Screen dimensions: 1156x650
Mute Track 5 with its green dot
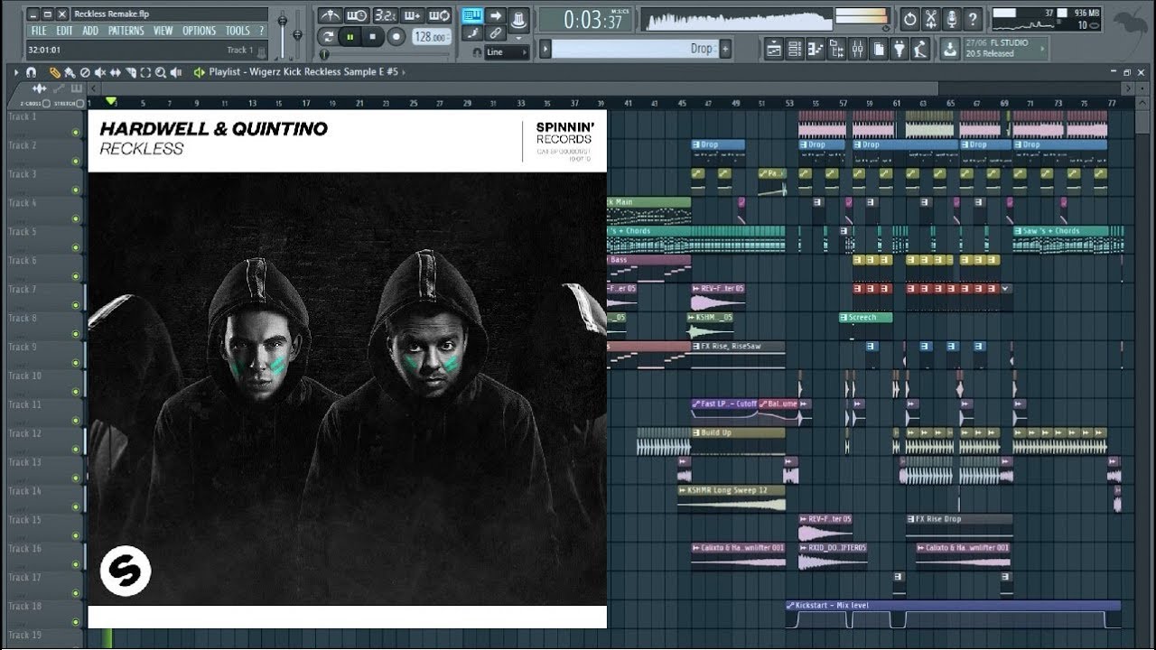coord(76,247)
